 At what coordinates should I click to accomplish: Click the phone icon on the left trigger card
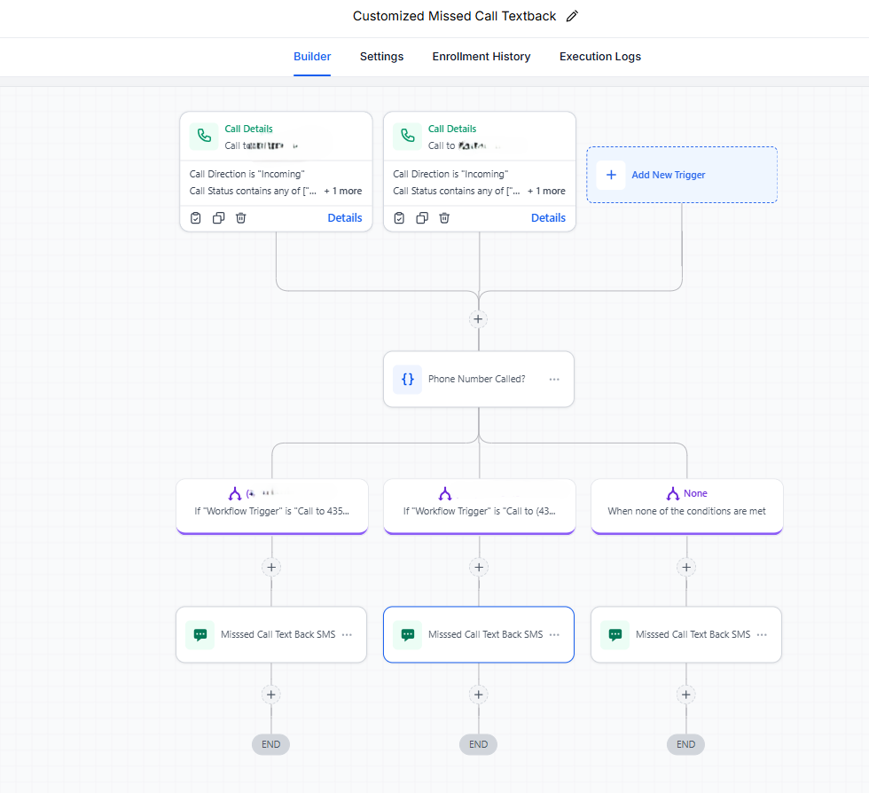pos(204,136)
